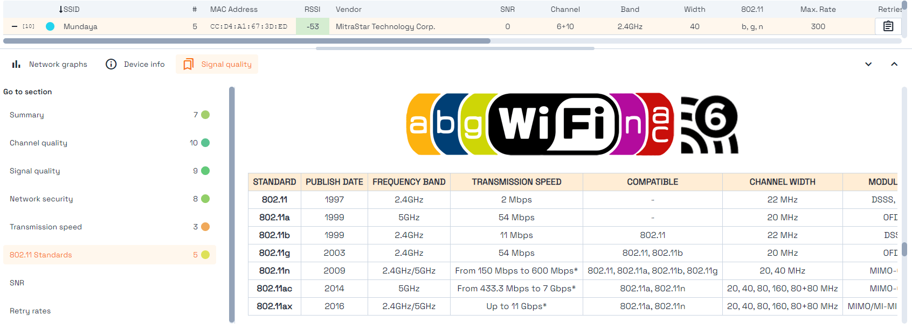
Task: Click the TRANSMISSION SPEED table header
Action: pos(516,182)
